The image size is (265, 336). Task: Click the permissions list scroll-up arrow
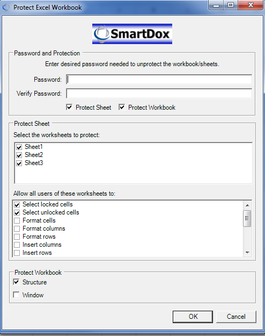point(247,205)
